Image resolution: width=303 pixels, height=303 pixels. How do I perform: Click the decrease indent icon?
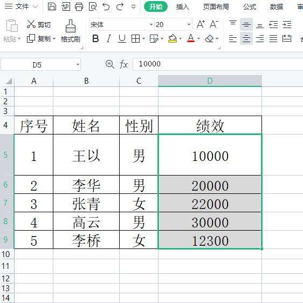click(273, 25)
